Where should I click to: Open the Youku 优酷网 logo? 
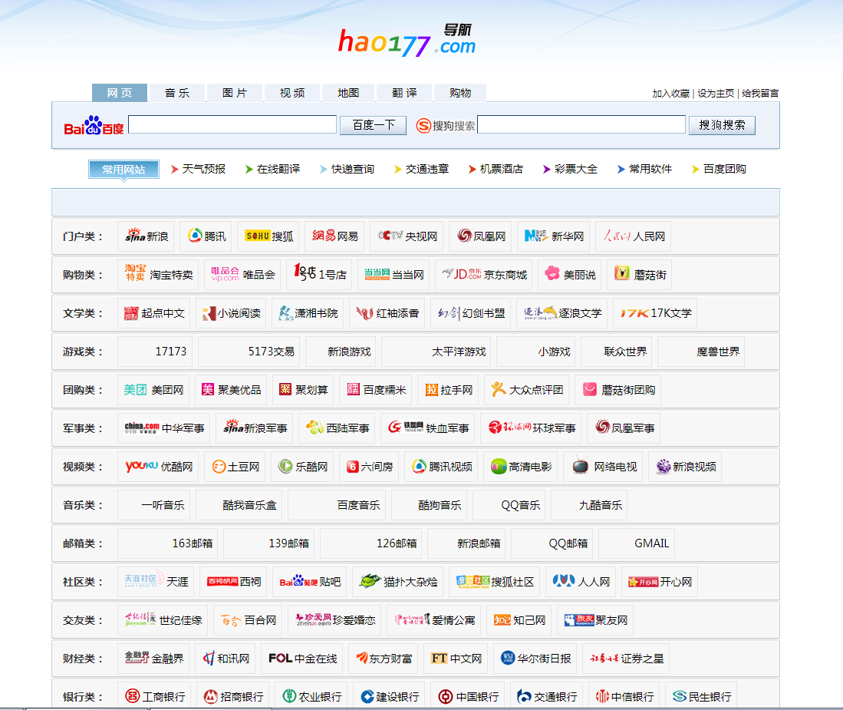141,466
